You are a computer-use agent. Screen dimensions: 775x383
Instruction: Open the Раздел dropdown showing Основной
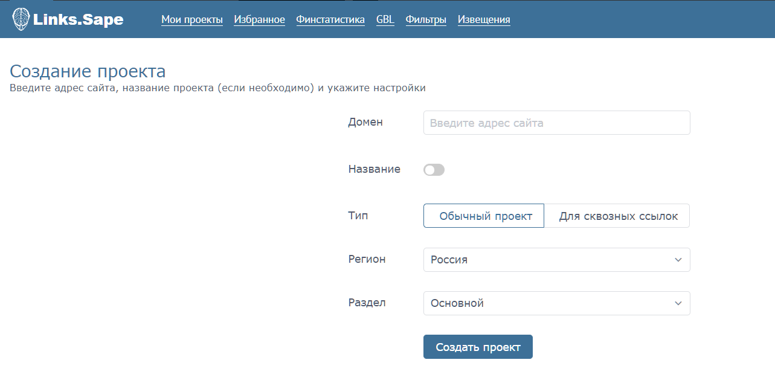[x=556, y=303]
